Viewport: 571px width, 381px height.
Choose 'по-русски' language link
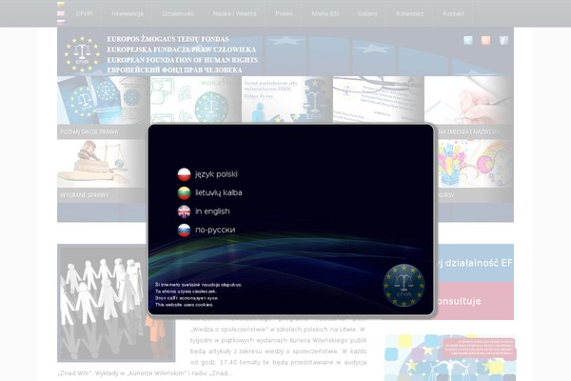pos(215,231)
